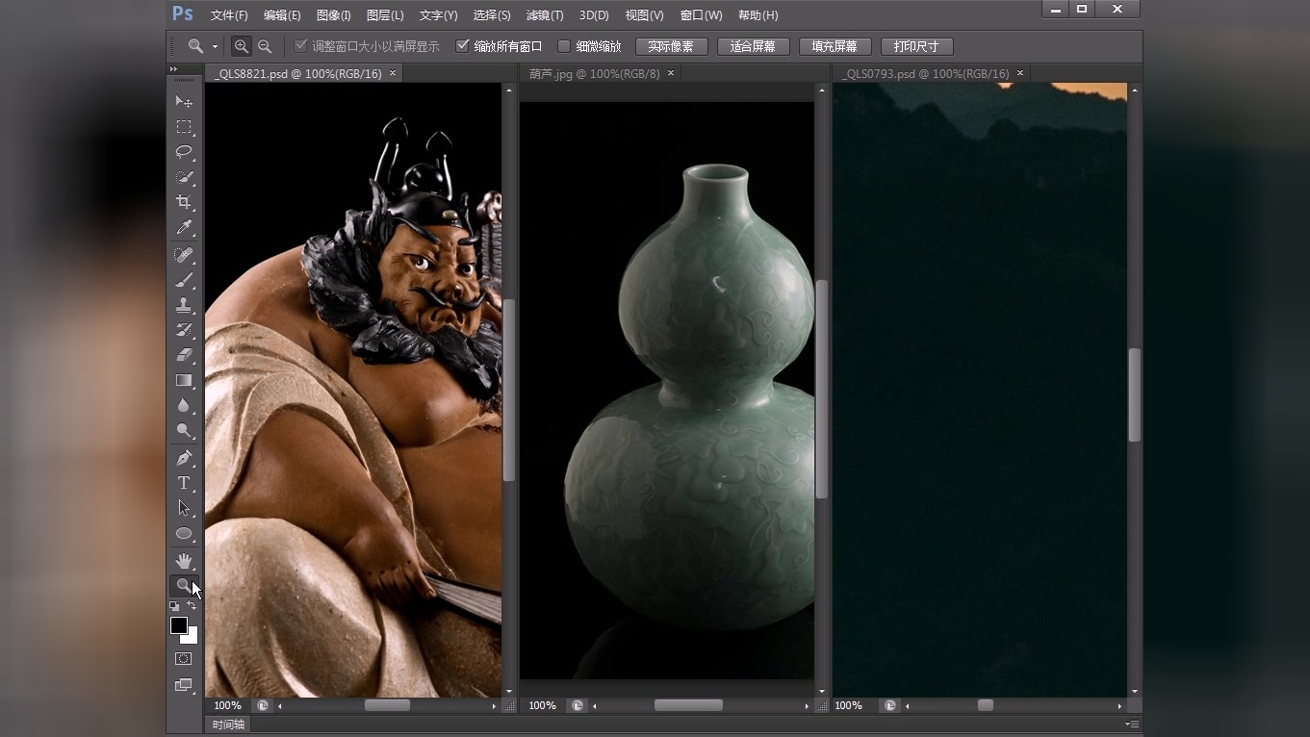
Task: Open foreground color picker (black swatch)
Action: (x=178, y=625)
